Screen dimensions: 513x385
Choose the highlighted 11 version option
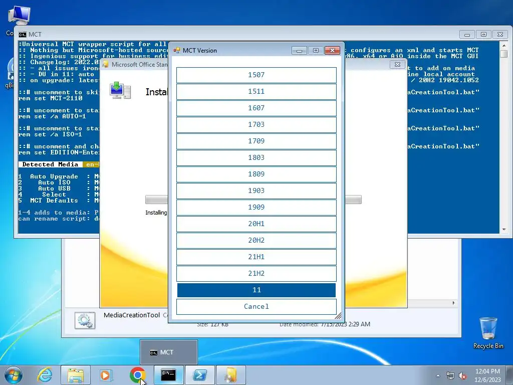256,290
